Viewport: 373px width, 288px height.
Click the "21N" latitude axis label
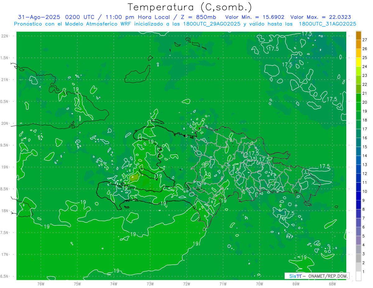[5, 80]
